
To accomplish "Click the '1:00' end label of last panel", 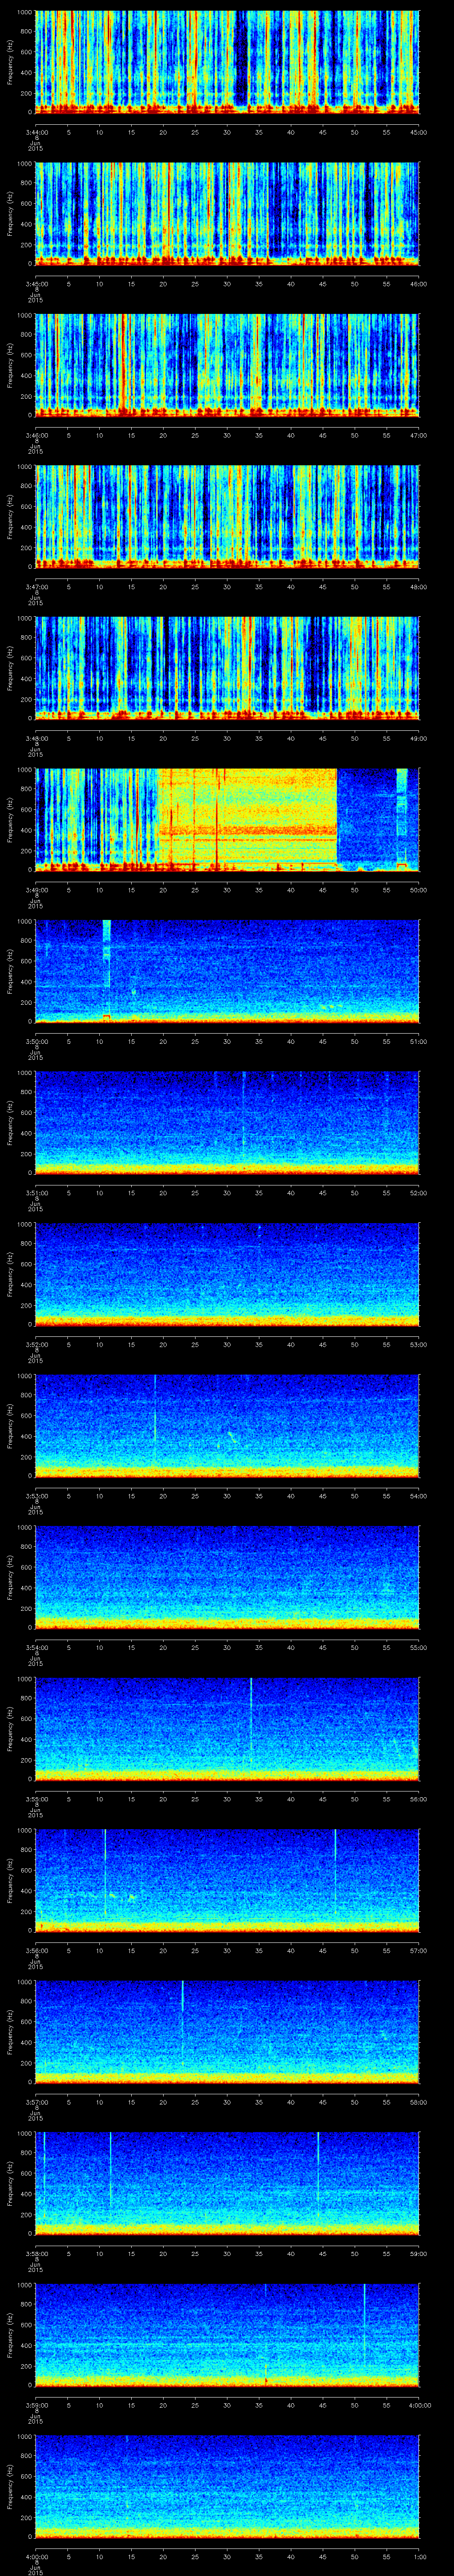I will coord(419,2555).
